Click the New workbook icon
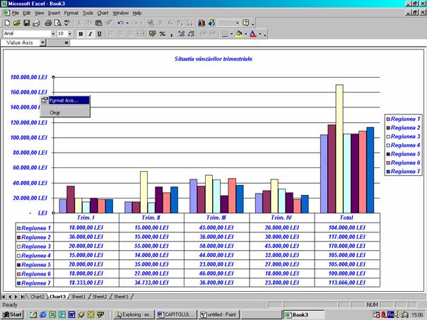The image size is (427, 320). (6, 23)
